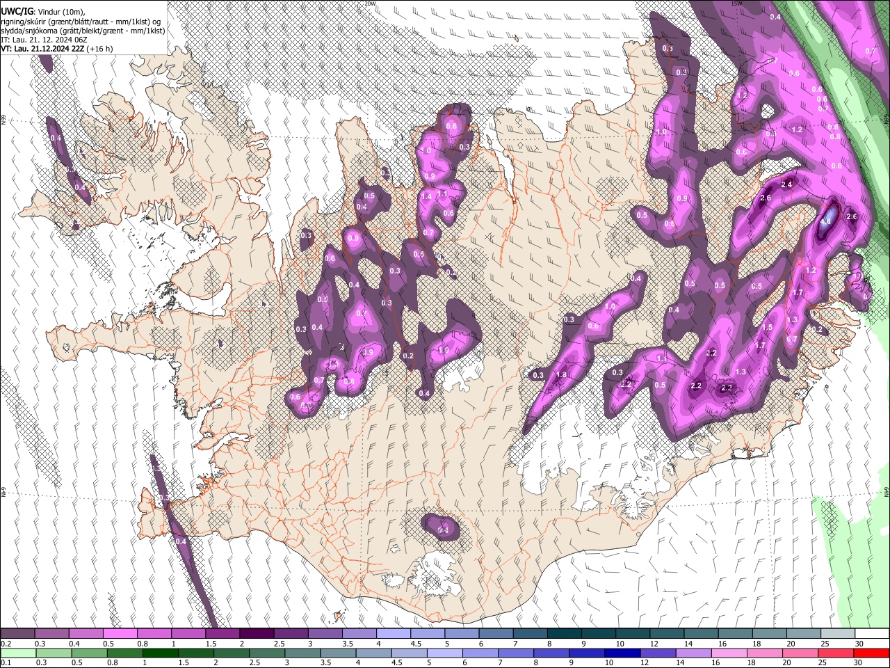Click the violet lower swatch between 12 and 14
This screenshot has height=668, width=890.
pos(657,653)
